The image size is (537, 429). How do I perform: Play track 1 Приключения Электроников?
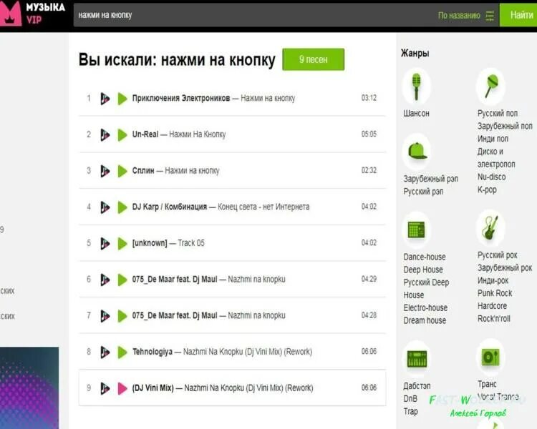point(122,99)
